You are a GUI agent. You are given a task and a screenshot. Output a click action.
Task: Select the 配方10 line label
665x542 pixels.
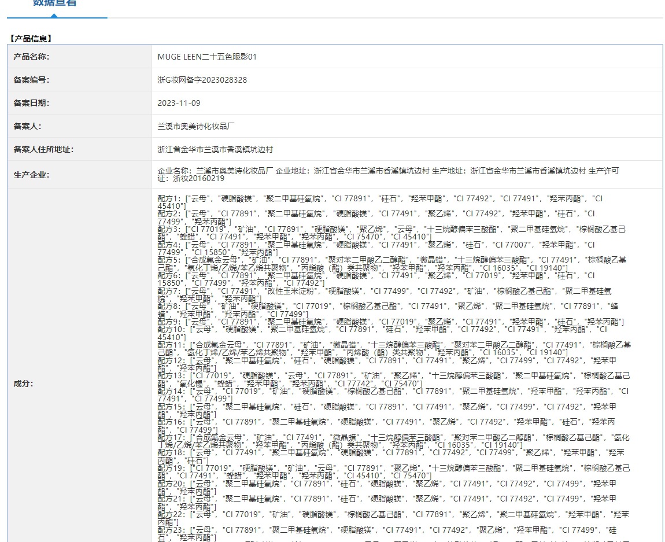tap(172, 330)
